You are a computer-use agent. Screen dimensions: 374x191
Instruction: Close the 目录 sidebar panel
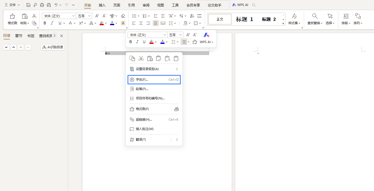(61, 36)
